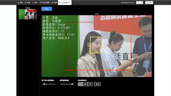Select the N500 camera thumbnail in the sidebar
This screenshot has width=171, height=96.
point(28,14)
